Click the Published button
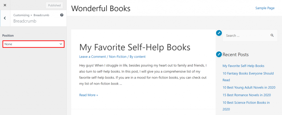The image size is (282, 115). click(x=54, y=5)
